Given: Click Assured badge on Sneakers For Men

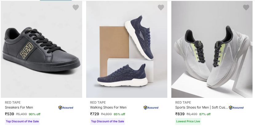Looking at the screenshot, I should tap(66, 108).
